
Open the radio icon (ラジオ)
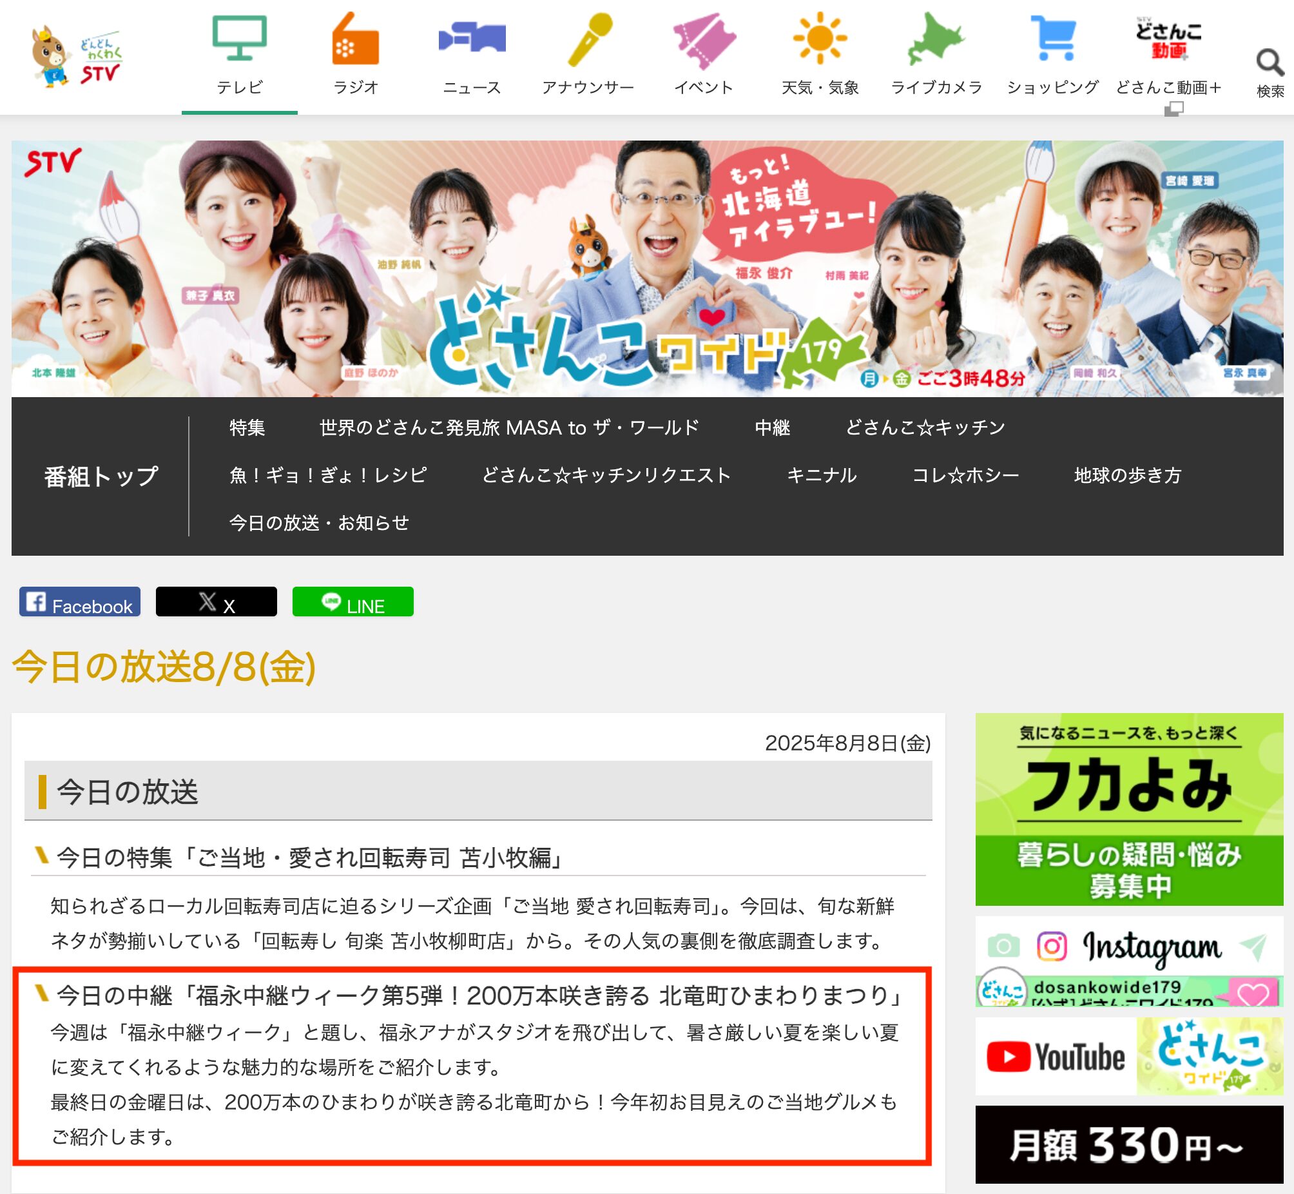(x=355, y=40)
